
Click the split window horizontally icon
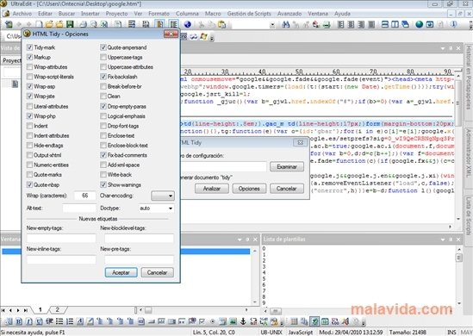[x=385, y=24]
